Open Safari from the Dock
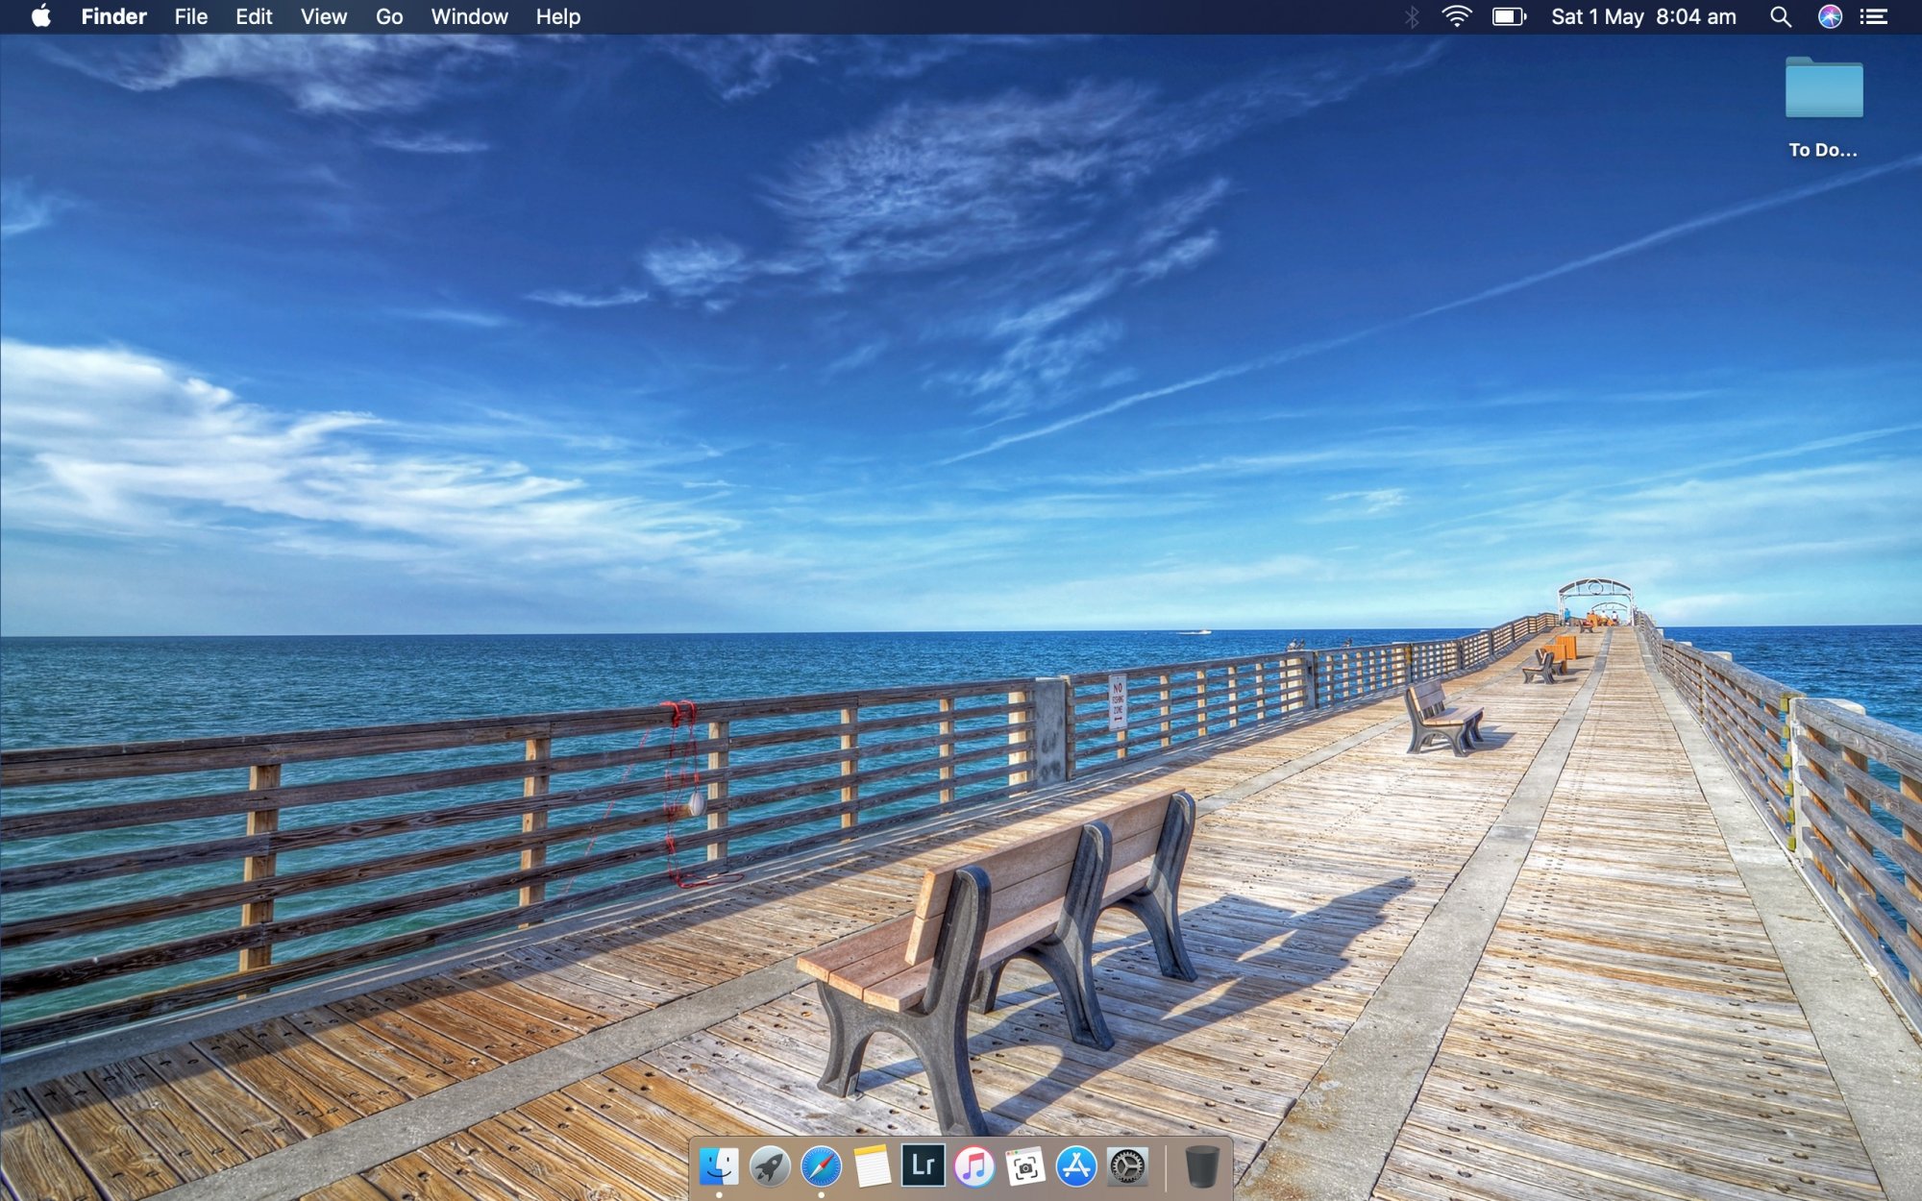The width and height of the screenshot is (1922, 1201). 821,1166
